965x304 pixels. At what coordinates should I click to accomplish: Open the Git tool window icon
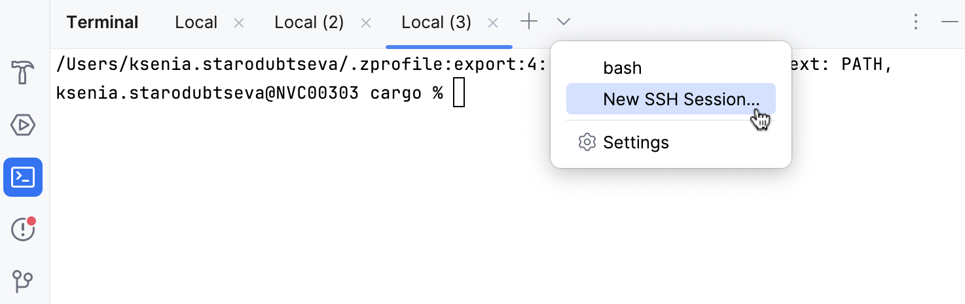tap(23, 281)
